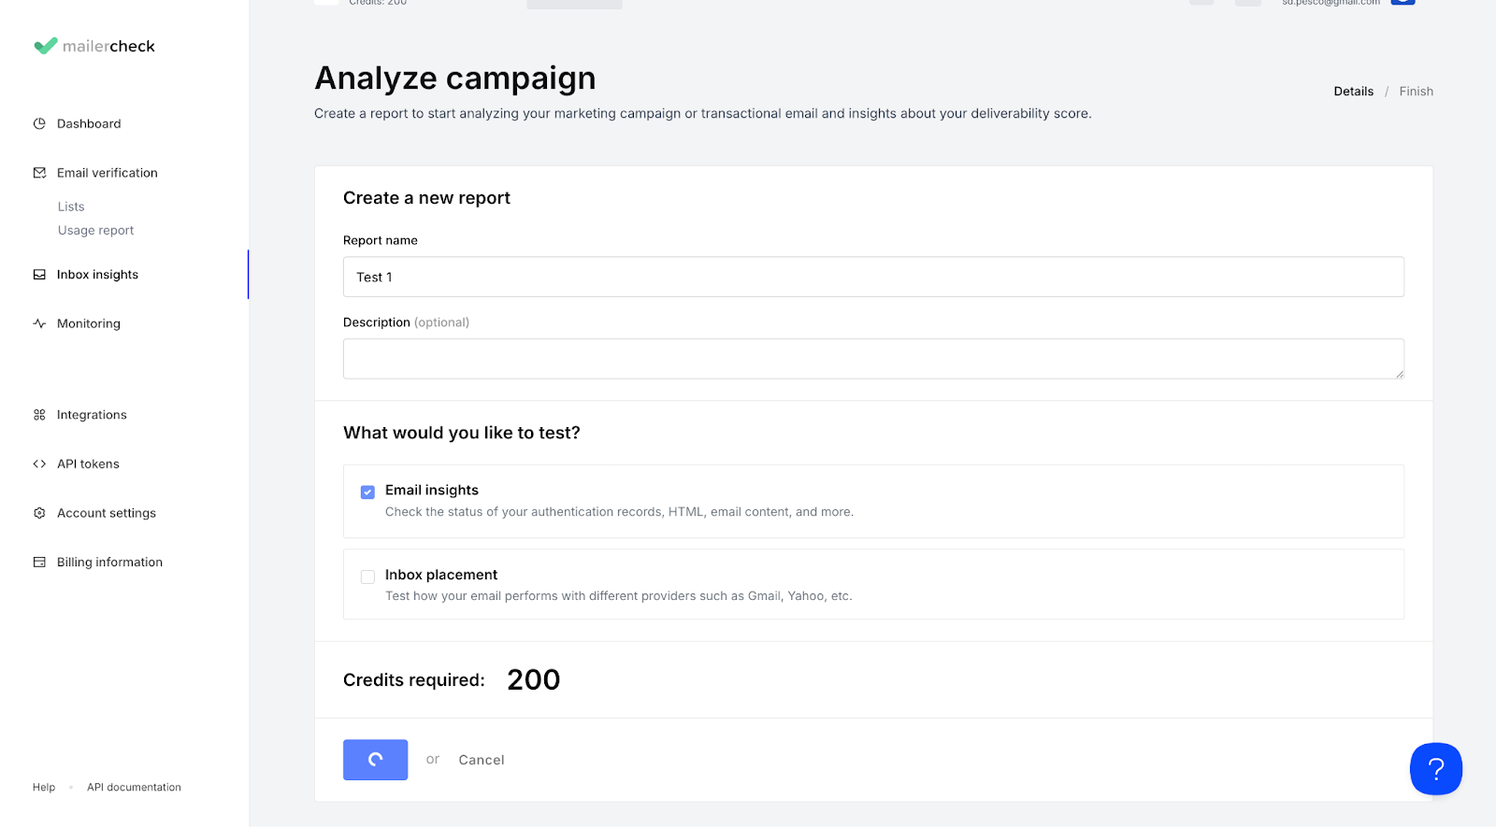Click the Dashboard pie chart icon
1496x827 pixels.
tap(39, 123)
